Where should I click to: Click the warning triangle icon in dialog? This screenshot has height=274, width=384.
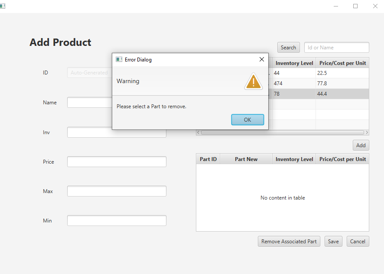tap(254, 81)
